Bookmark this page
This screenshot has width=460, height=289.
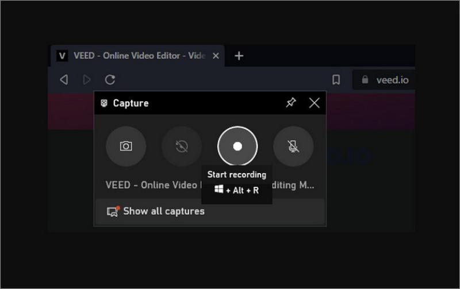coord(336,80)
